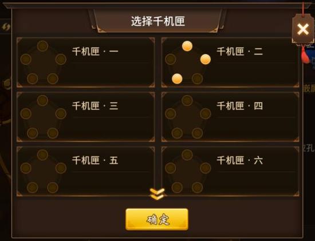Screen dimensions: 315x241
Task: Click the top filled orb in 千机匣·二
Action: click(187, 46)
